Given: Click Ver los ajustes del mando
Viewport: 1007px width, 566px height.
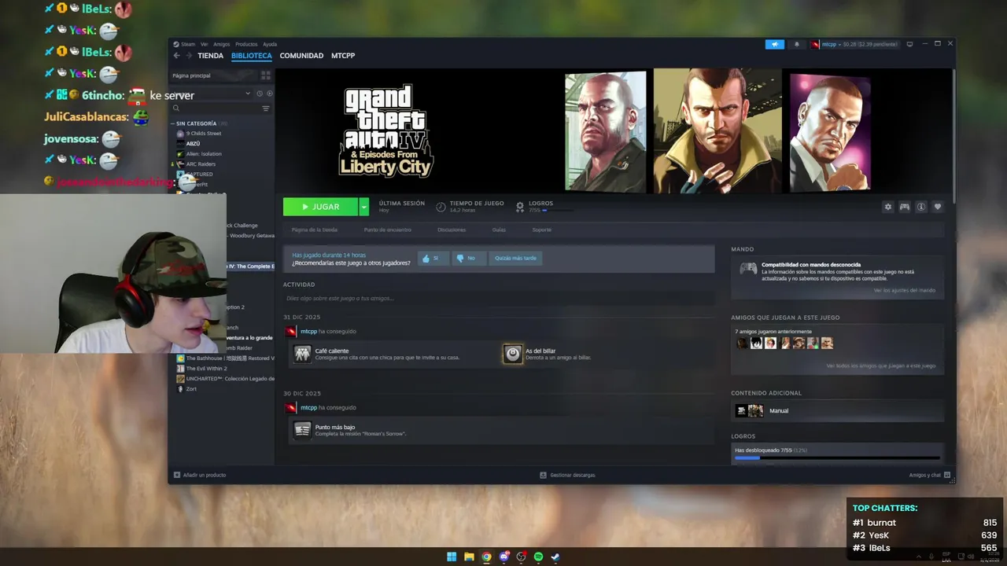Looking at the screenshot, I should click(x=905, y=290).
